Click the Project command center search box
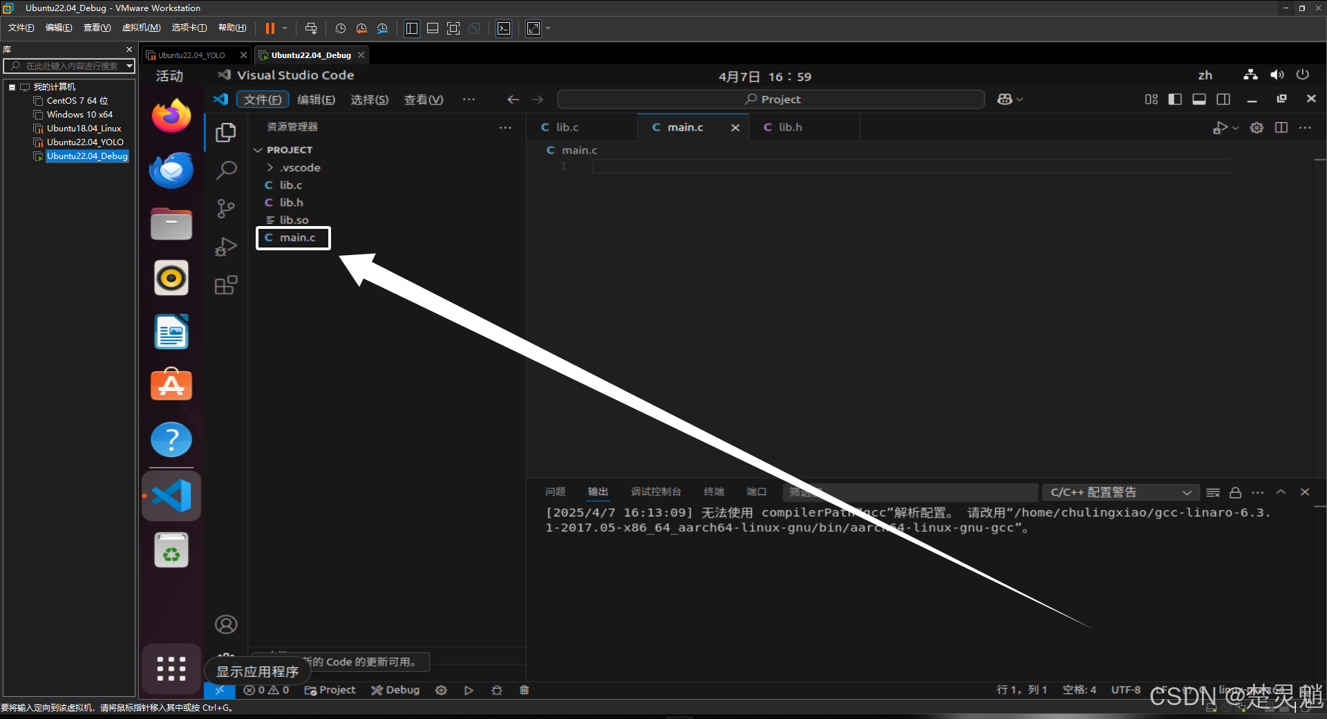The height and width of the screenshot is (719, 1327). [x=771, y=100]
